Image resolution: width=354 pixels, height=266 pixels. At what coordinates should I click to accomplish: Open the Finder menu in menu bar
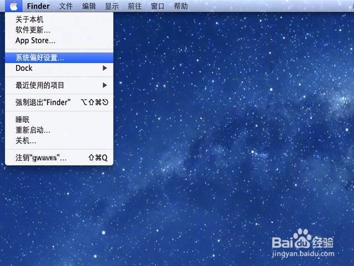[x=38, y=6]
